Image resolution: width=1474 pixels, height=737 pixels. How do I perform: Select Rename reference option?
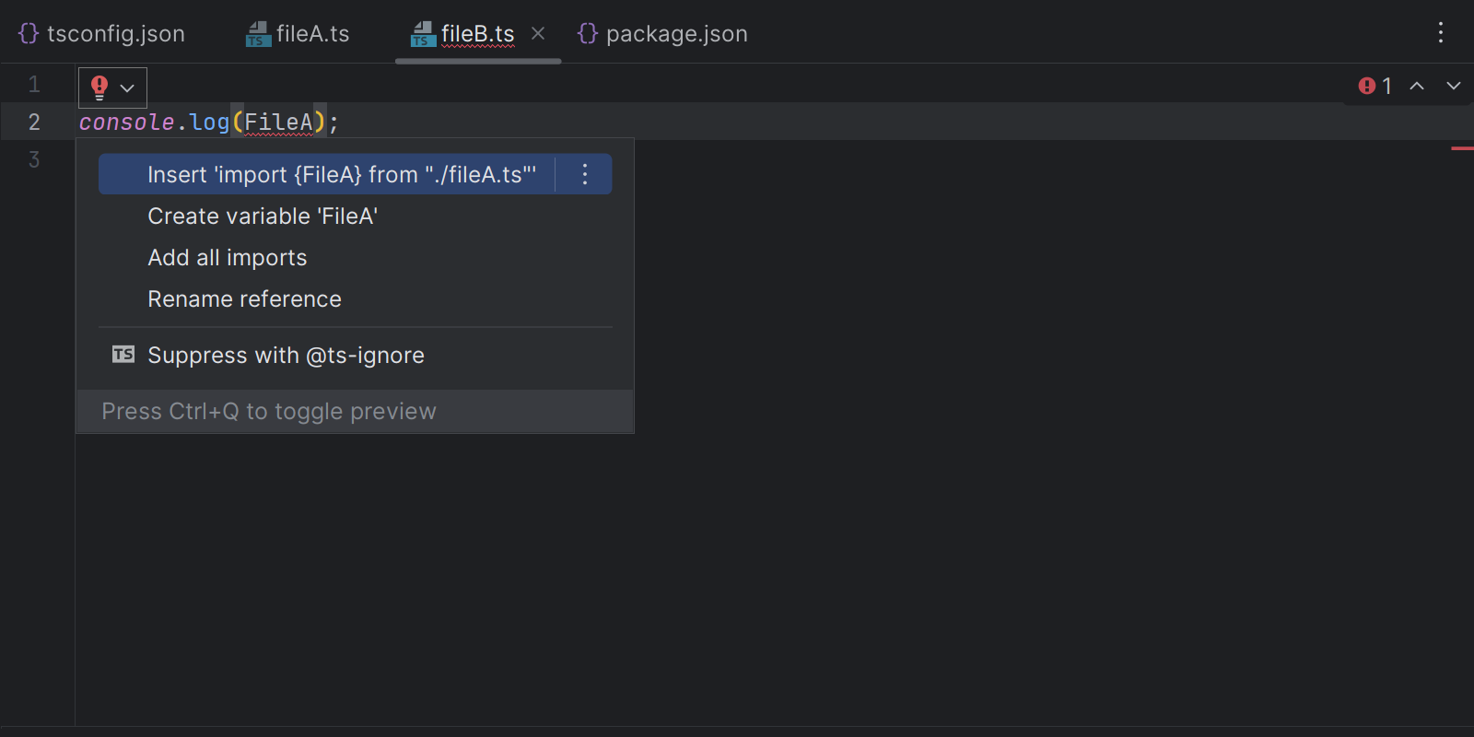[x=244, y=298]
